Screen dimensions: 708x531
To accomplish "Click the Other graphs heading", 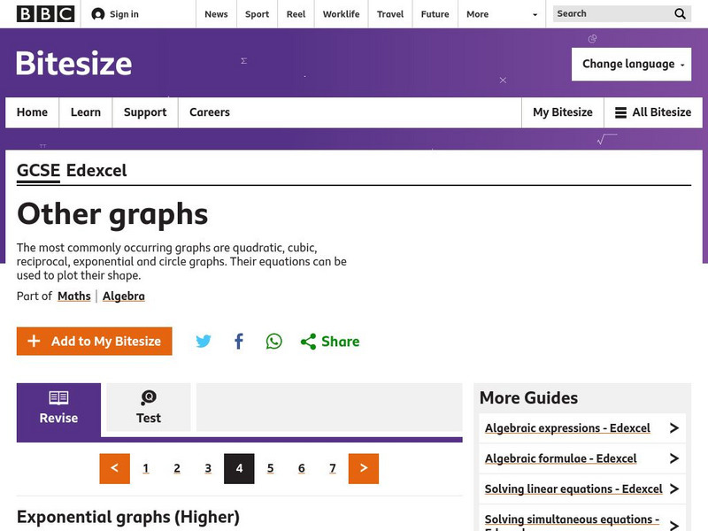I will (112, 214).
